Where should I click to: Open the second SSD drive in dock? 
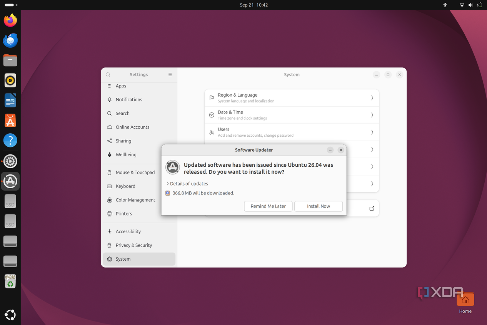click(x=10, y=221)
